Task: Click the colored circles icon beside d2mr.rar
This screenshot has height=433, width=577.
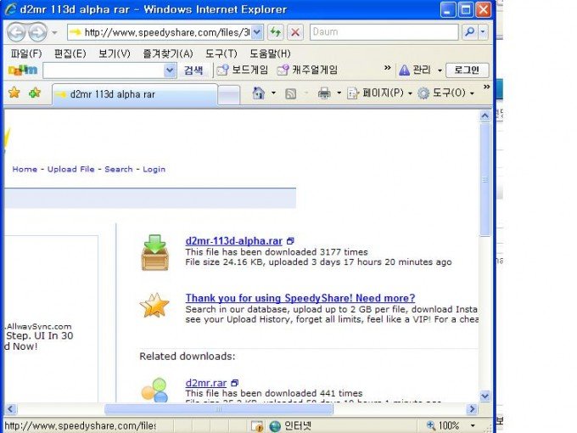Action: [x=154, y=390]
